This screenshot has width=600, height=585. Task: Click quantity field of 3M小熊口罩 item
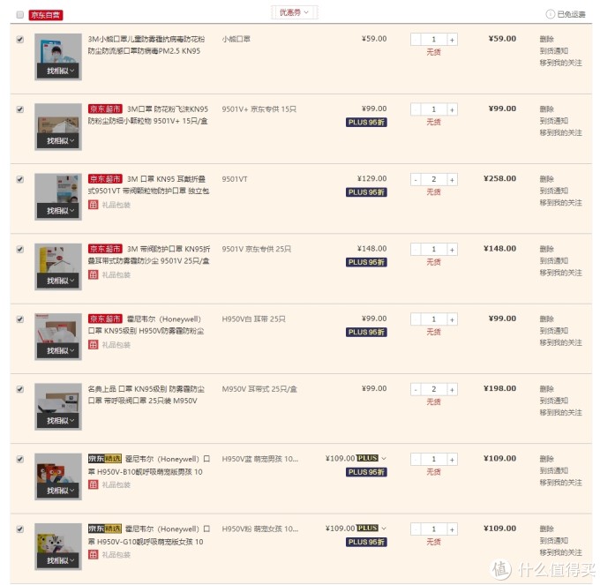pyautogui.click(x=434, y=40)
